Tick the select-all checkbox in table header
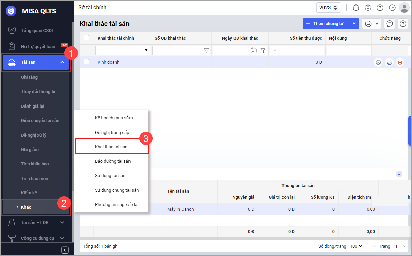Screen dimensions: 412x256 point(86,38)
